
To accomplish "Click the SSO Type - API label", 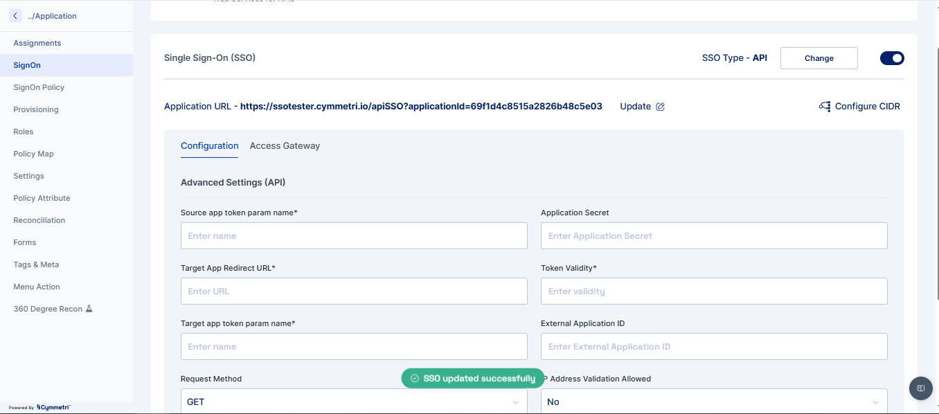I will click(x=735, y=58).
